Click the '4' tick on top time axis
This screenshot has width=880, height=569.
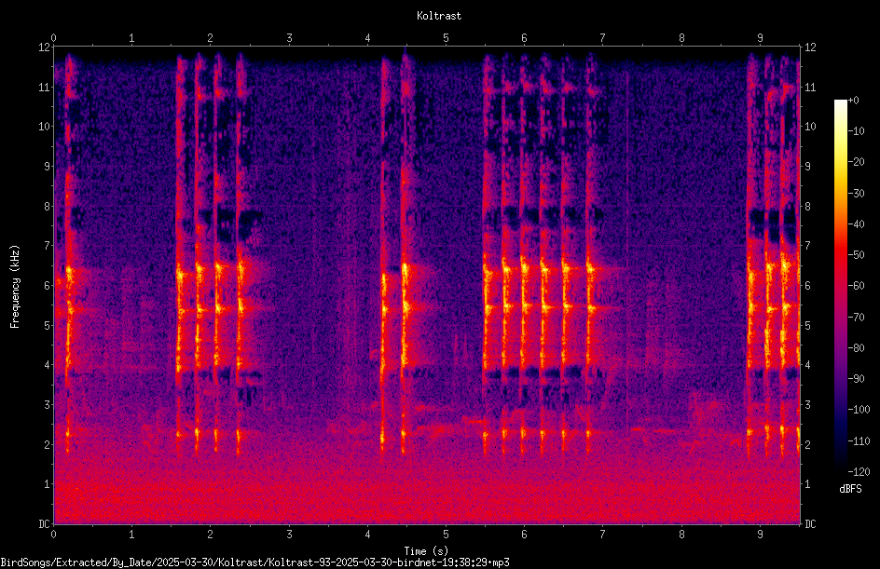click(x=367, y=38)
